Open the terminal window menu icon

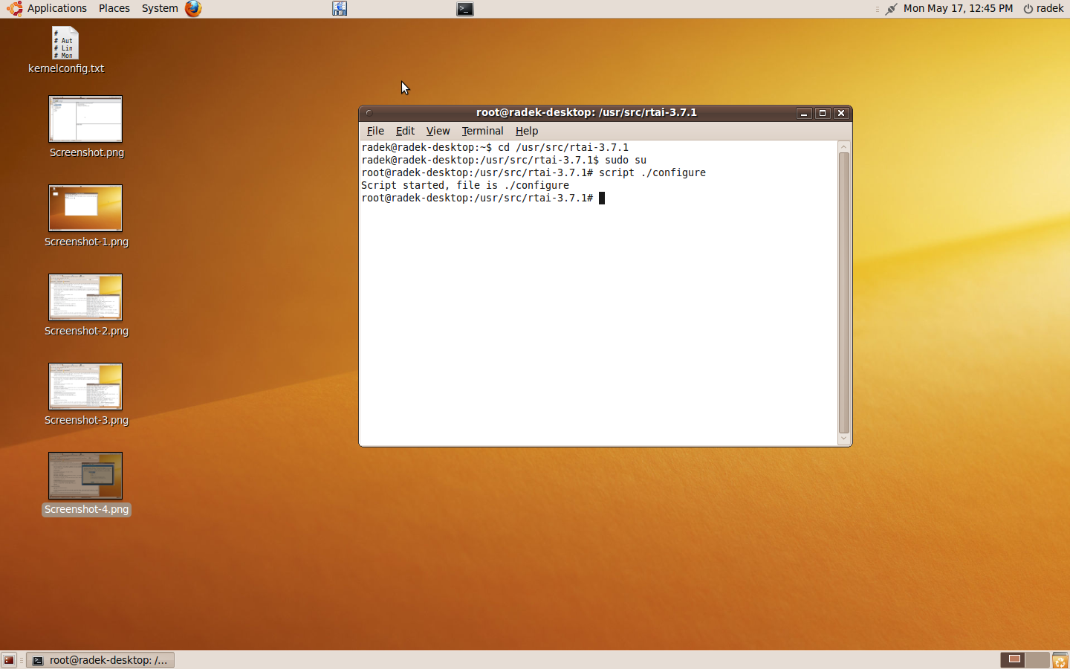pyautogui.click(x=369, y=113)
